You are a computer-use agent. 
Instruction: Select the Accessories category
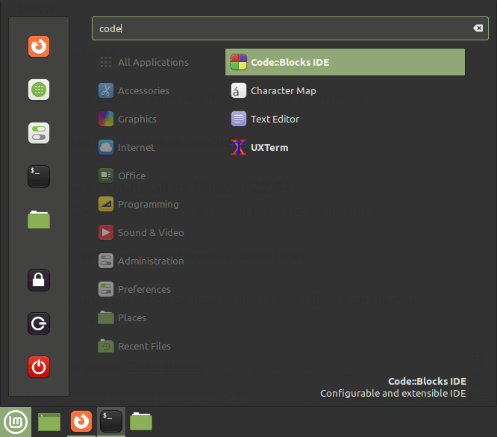(x=144, y=91)
